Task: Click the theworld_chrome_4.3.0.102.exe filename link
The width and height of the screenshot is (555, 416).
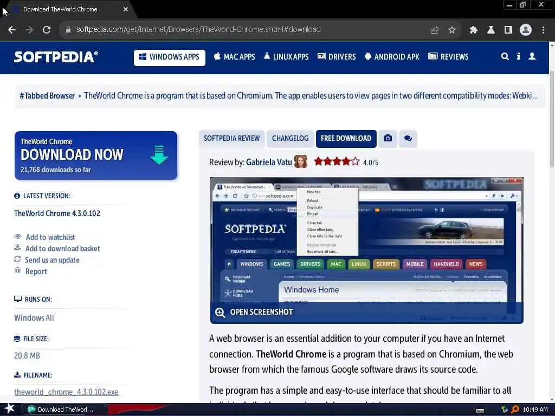Action: click(66, 392)
